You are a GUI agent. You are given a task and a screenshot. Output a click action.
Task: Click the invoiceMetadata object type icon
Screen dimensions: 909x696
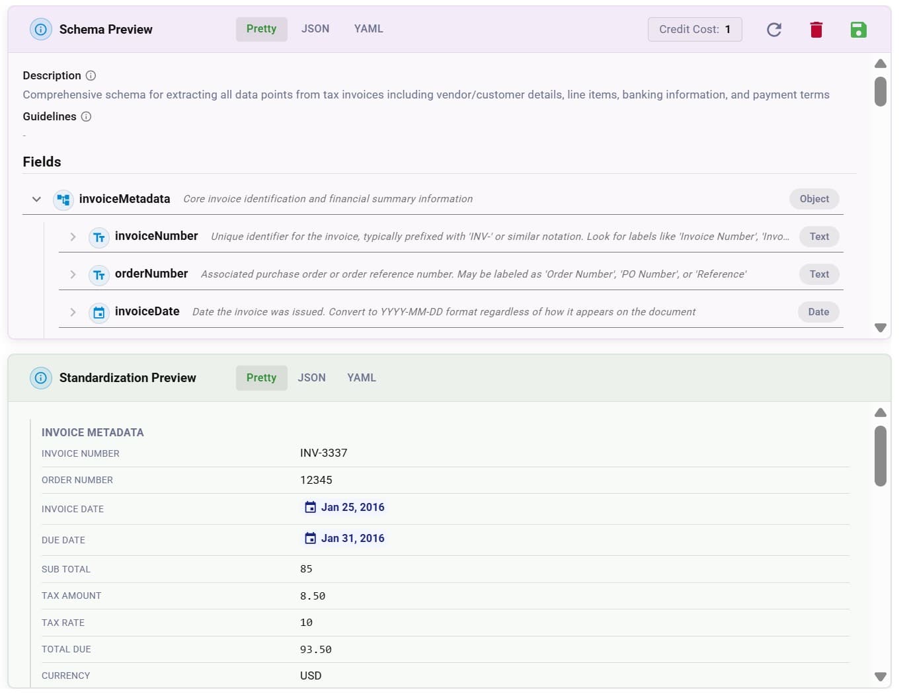[63, 199]
